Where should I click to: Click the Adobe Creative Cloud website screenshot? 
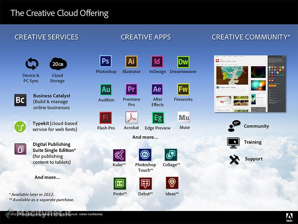tap(250, 84)
